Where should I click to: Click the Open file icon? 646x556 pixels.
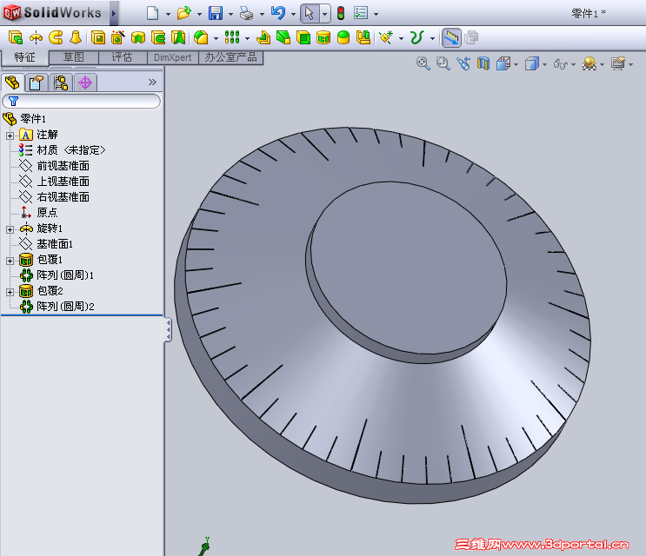pyautogui.click(x=184, y=13)
